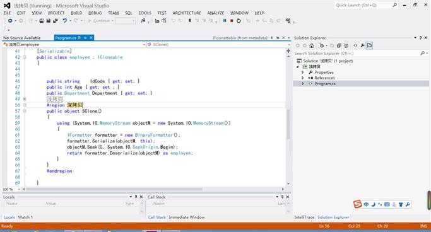Collapse the #region outline on line 56
The width and height of the screenshot is (431, 232).
tap(25, 105)
